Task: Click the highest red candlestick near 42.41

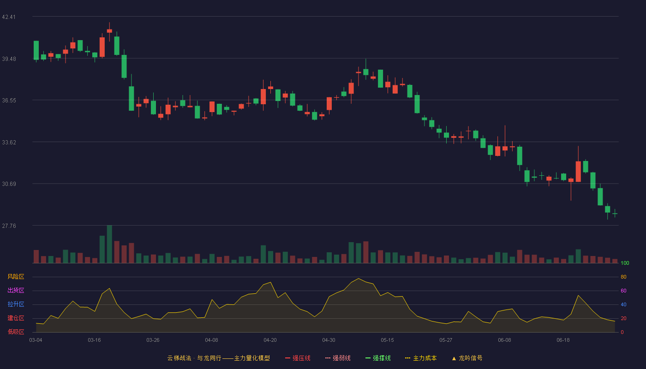Action: (x=109, y=31)
